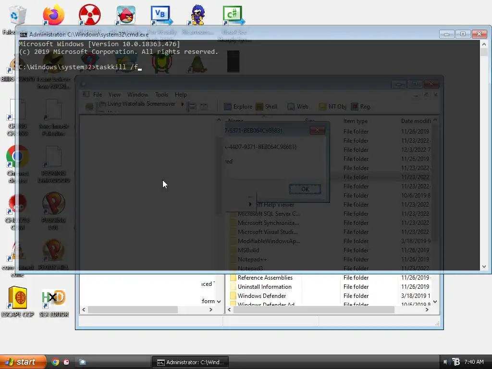Open the purple cartoon character desktop shortcut
Image resolution: width=492 pixels, height=369 pixels.
pyautogui.click(x=197, y=15)
